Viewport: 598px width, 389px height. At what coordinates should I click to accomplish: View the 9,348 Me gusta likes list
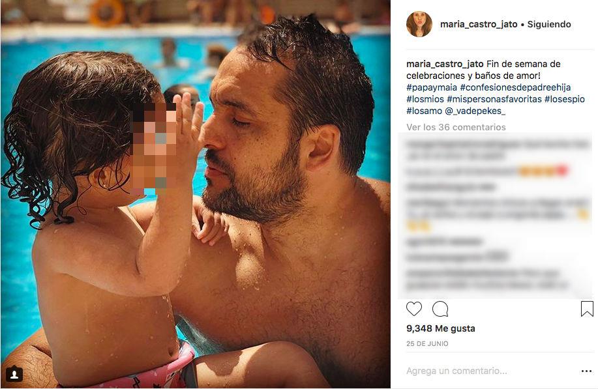point(441,328)
